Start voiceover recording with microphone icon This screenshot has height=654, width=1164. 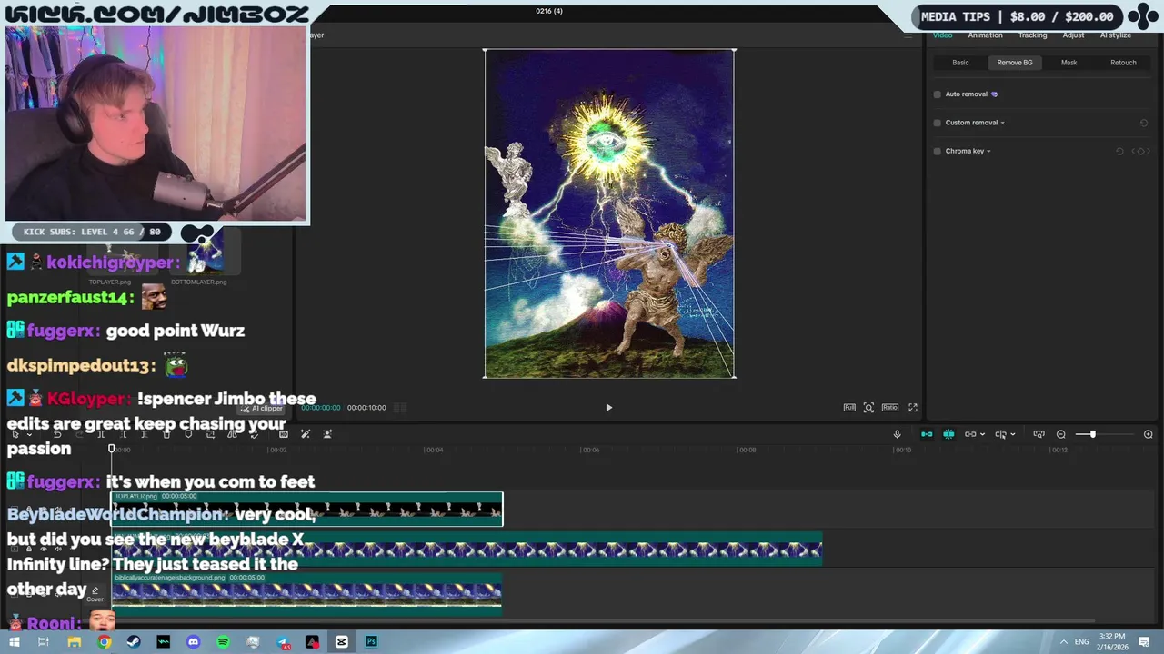tap(897, 434)
